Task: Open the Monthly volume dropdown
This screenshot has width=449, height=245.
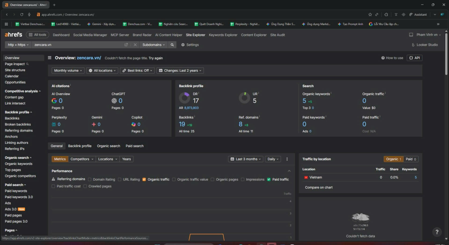Action: [x=68, y=70]
